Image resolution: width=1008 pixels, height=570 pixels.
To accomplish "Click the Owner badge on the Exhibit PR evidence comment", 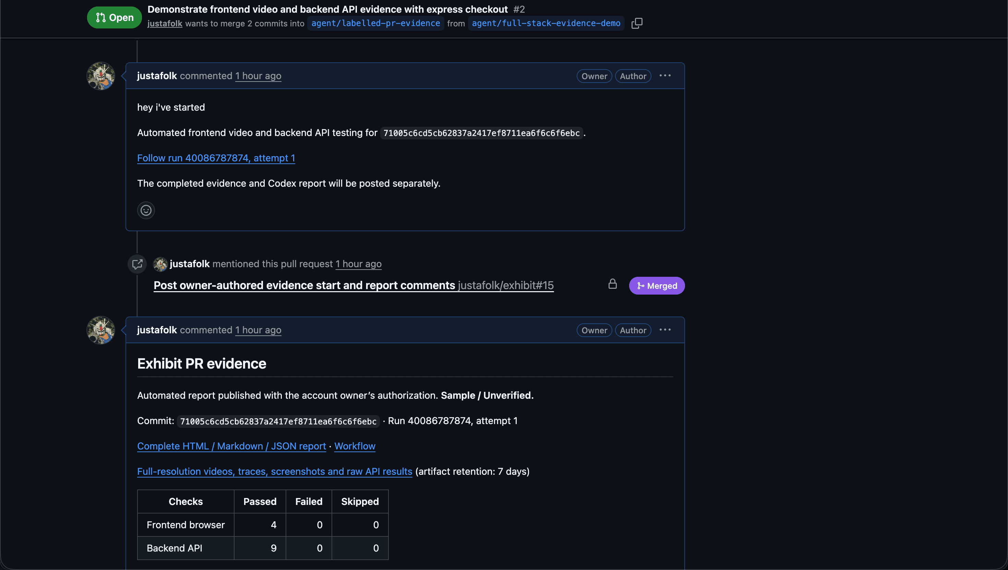I will coord(594,331).
